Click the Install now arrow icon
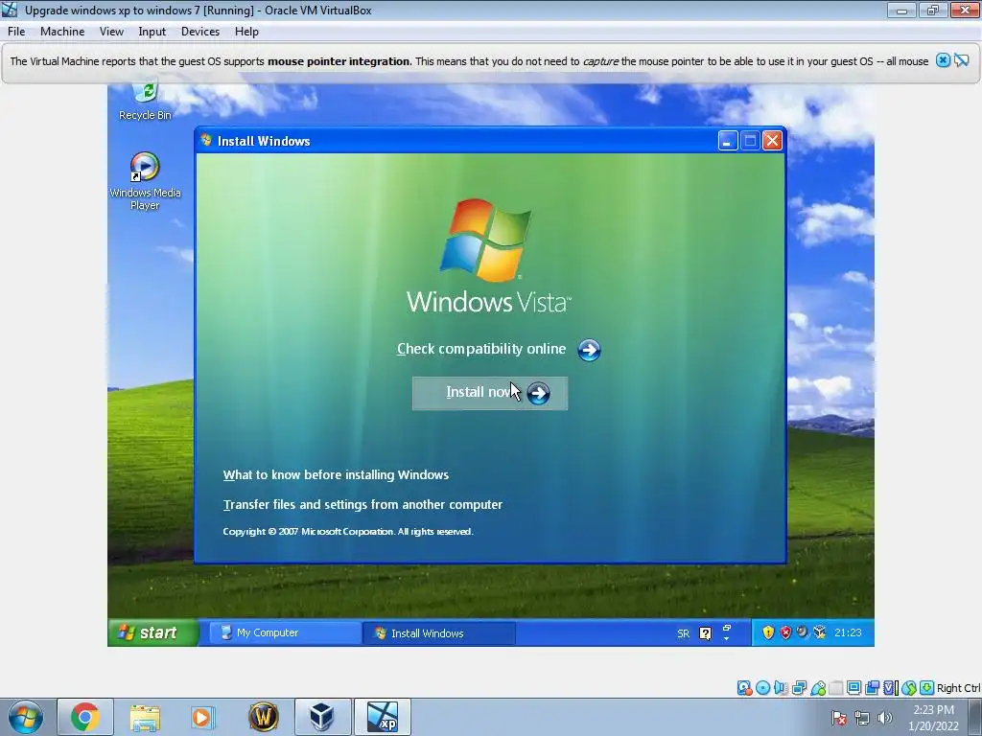The width and height of the screenshot is (982, 736). pyautogui.click(x=538, y=394)
